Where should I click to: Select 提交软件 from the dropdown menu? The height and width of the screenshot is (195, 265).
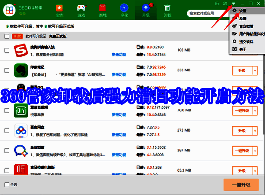tap(247, 41)
